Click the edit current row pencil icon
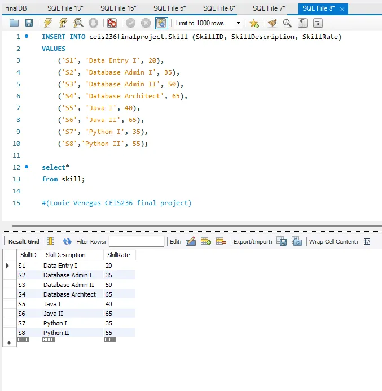This screenshot has height=391, width=382. 191,241
